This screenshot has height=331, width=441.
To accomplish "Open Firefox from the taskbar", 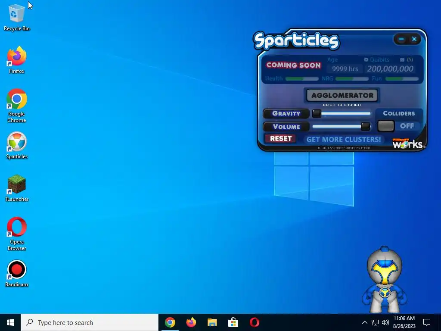I will [x=191, y=322].
